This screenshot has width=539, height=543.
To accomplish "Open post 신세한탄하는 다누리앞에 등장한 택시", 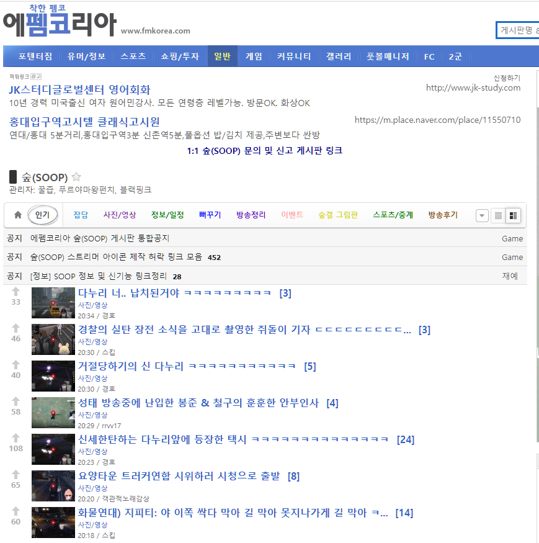I will 233,440.
